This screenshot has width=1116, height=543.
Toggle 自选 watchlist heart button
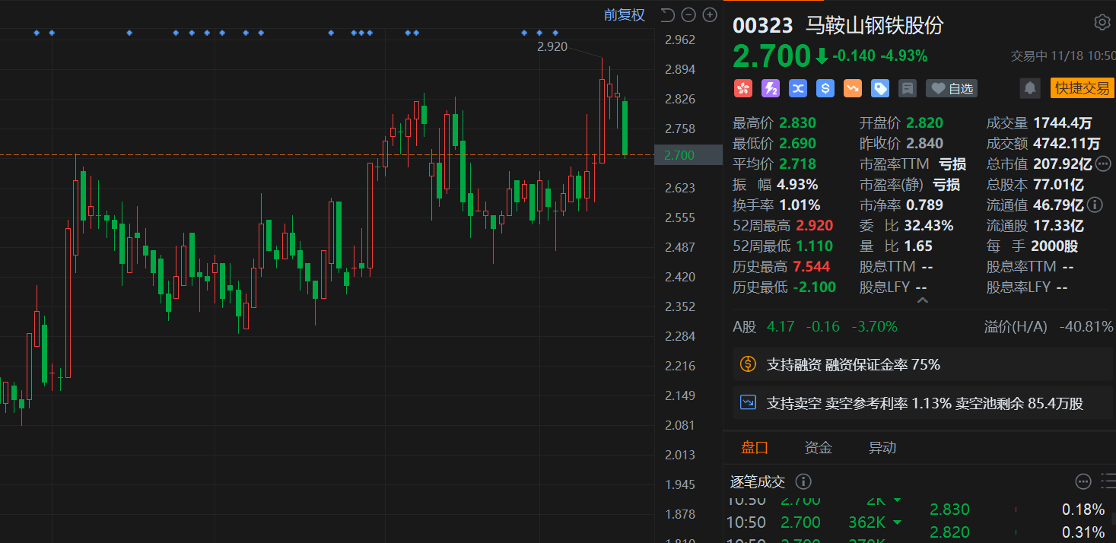[x=952, y=88]
